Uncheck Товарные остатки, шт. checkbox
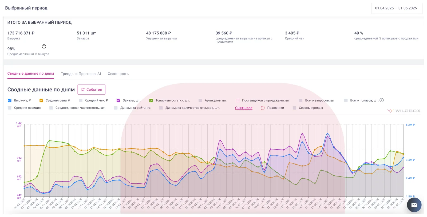 coord(151,101)
